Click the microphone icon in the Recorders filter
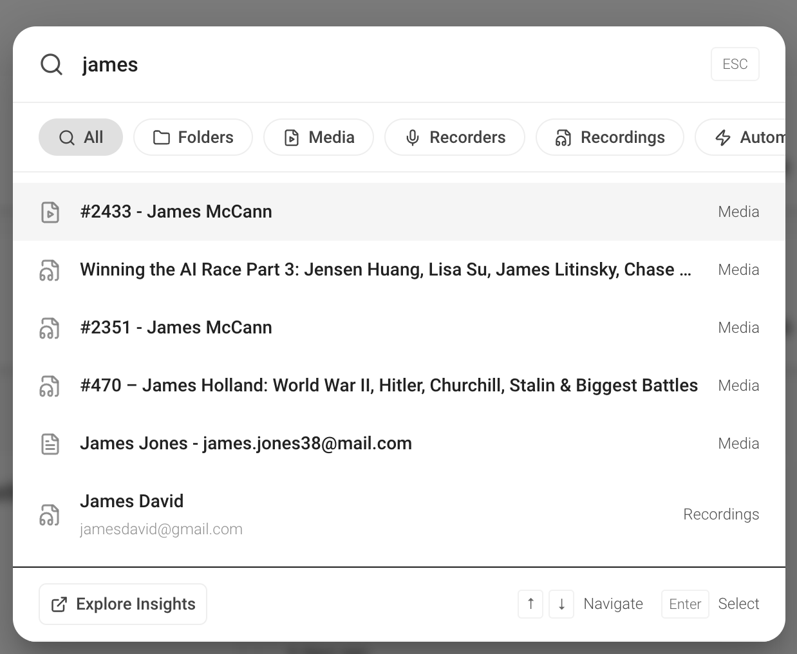Image resolution: width=797 pixels, height=654 pixels. [413, 138]
